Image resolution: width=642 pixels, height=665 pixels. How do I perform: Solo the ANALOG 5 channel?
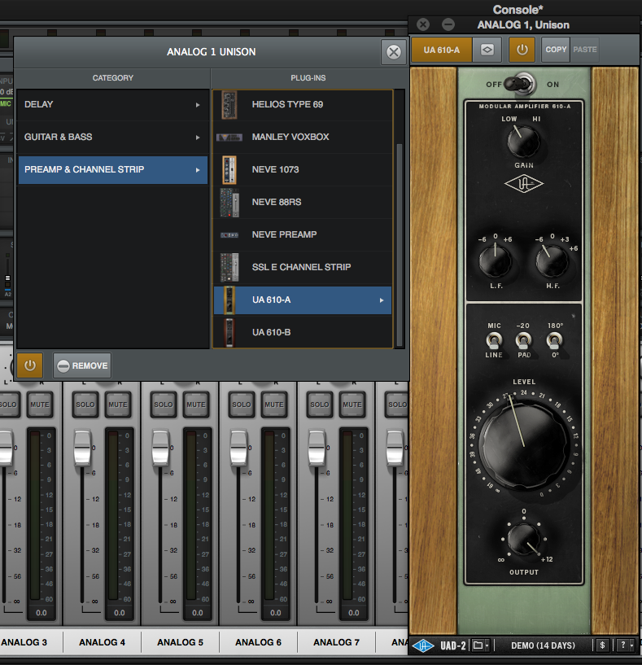(164, 405)
